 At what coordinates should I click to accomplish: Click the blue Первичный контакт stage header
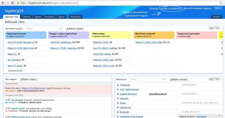coord(26,35)
